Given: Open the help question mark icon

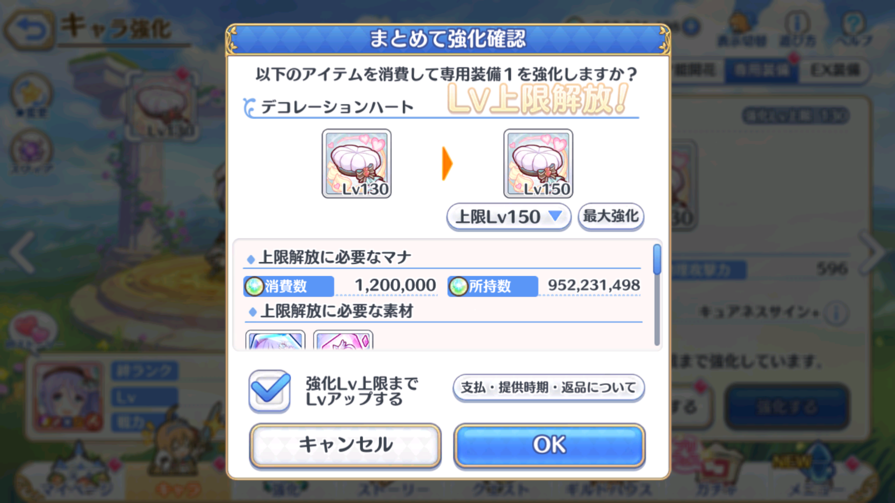Looking at the screenshot, I should [x=854, y=29].
